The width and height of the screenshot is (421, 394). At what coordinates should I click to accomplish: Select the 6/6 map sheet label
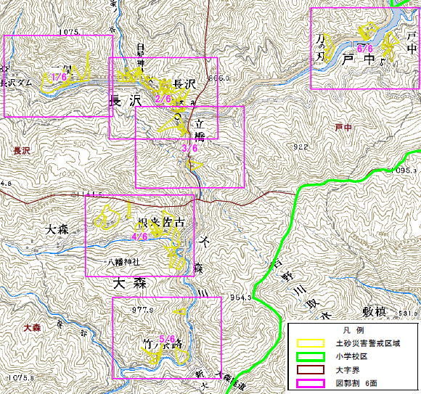click(365, 49)
